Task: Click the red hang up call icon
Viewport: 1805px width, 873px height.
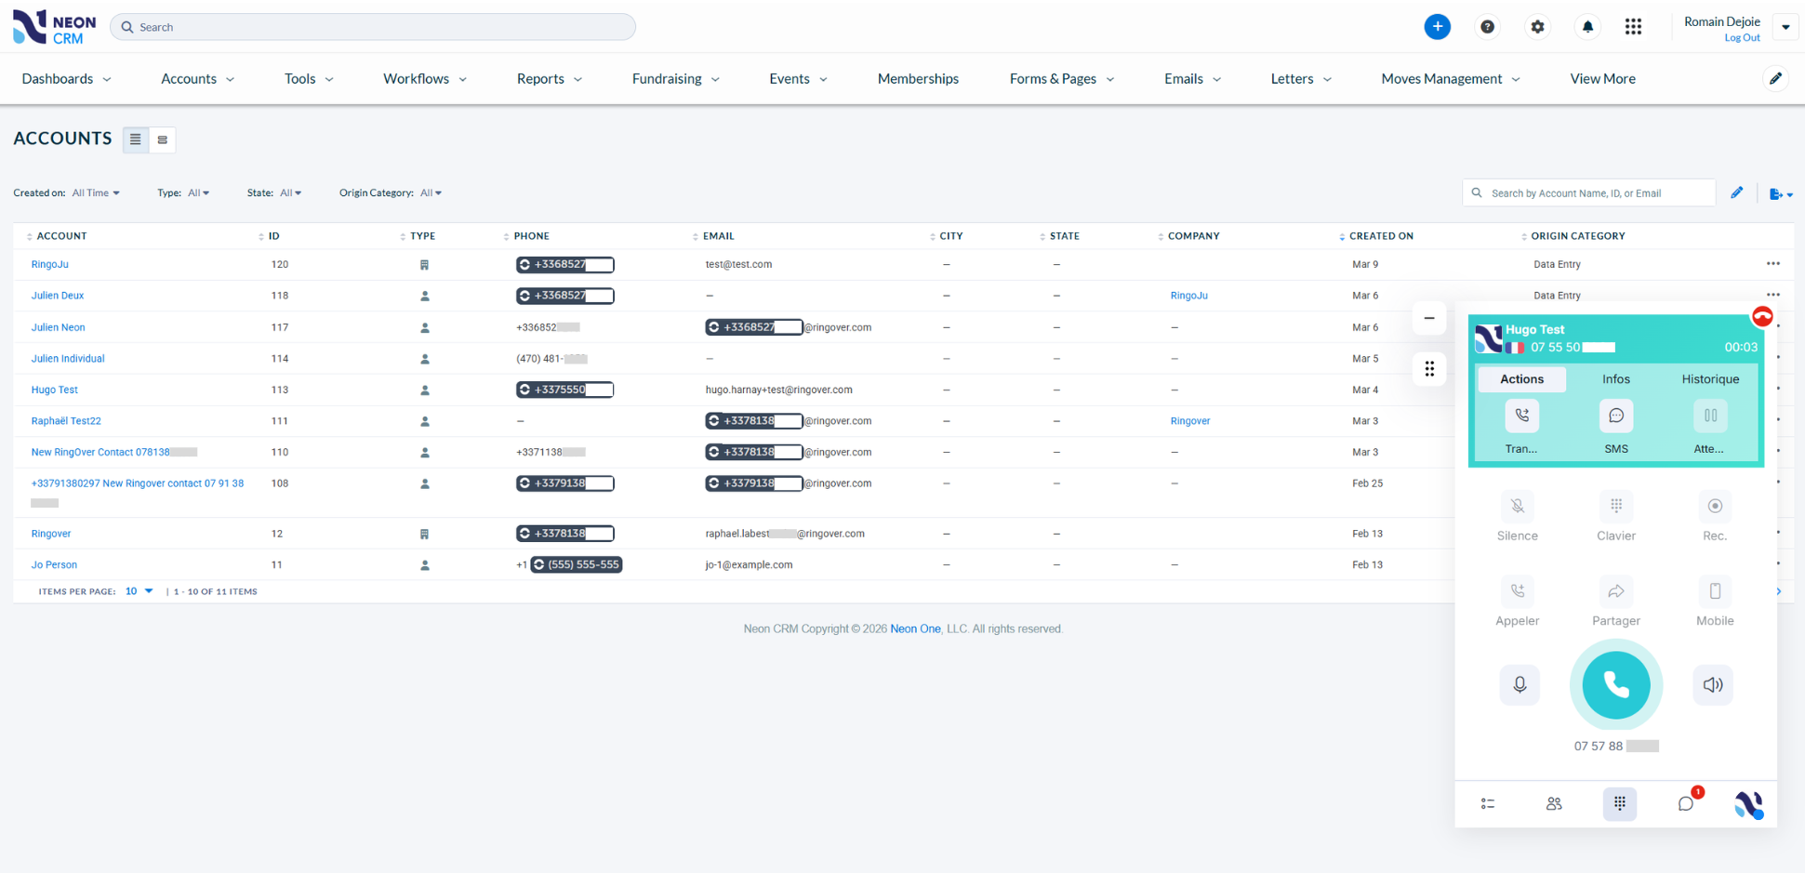Action: click(x=1761, y=317)
